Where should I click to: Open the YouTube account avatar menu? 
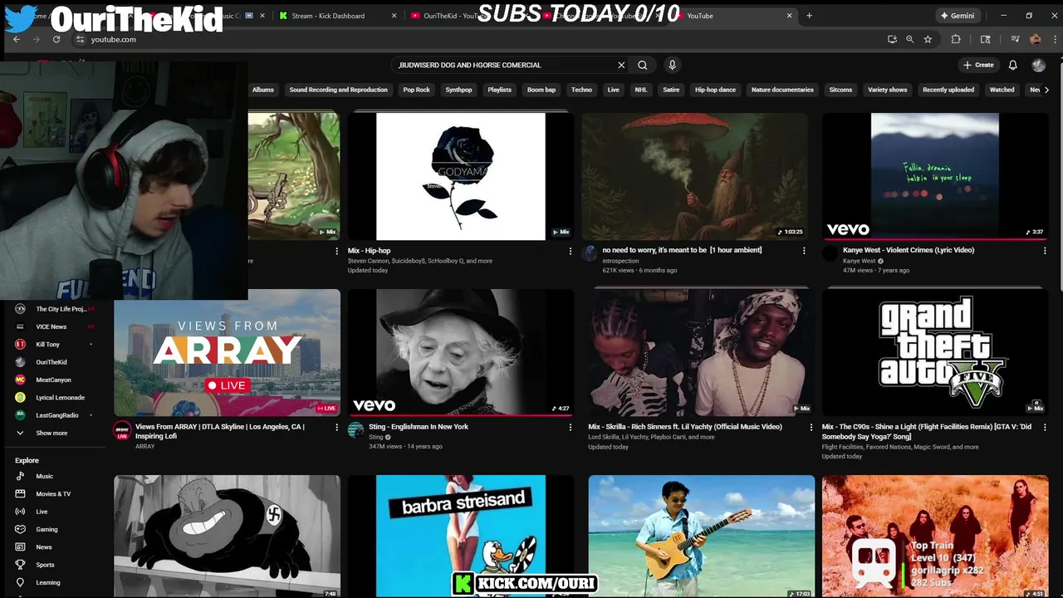(x=1039, y=65)
